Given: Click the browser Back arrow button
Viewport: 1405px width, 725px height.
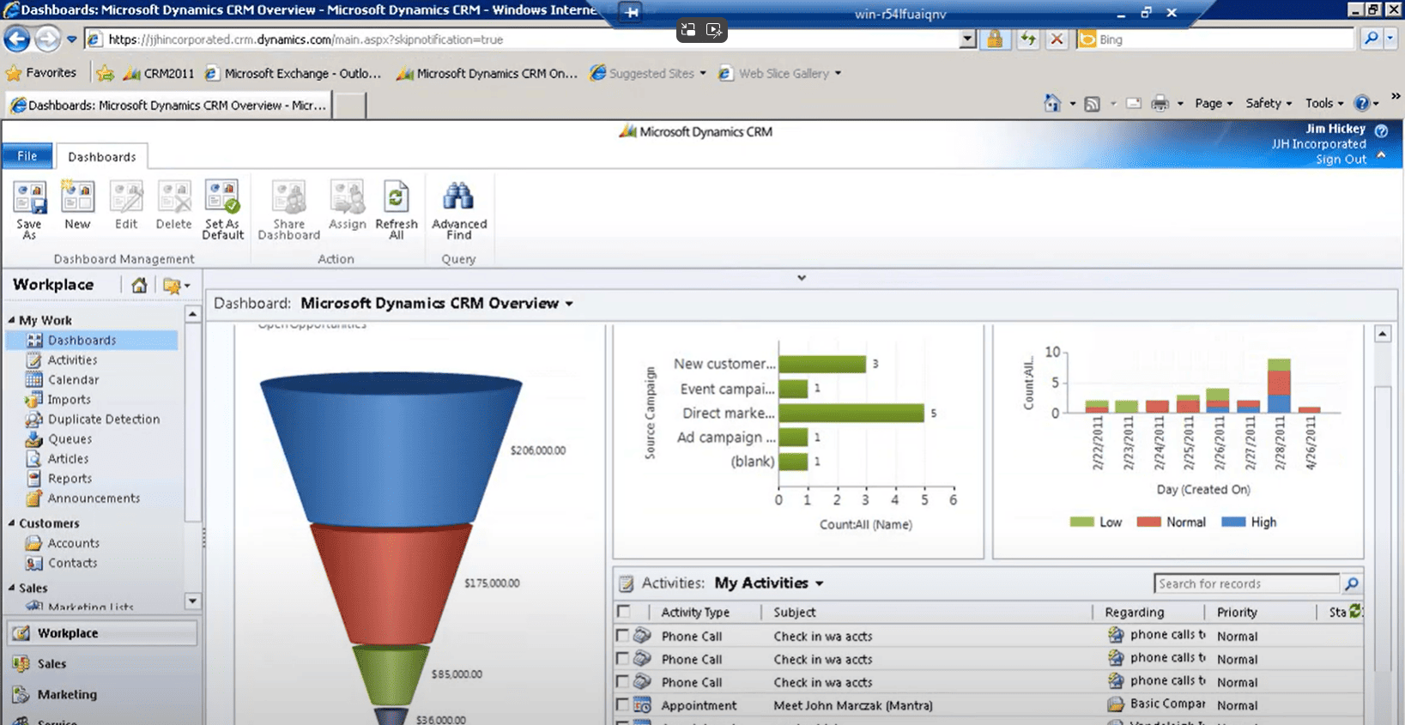Looking at the screenshot, I should pos(17,39).
